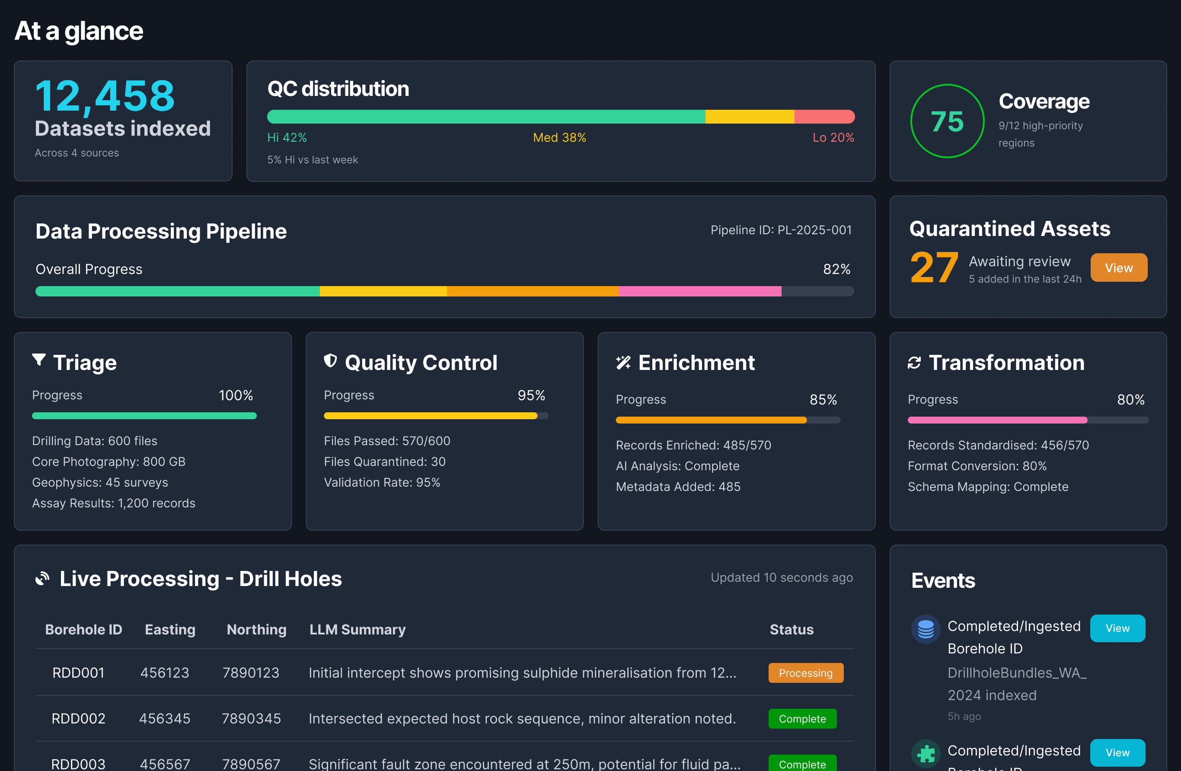Select the RDD003 table row
Image resolution: width=1181 pixels, height=771 pixels.
click(397, 762)
